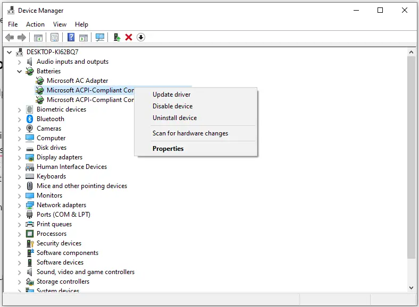Click the Mice and other pointing devices icon

[x=30, y=185]
